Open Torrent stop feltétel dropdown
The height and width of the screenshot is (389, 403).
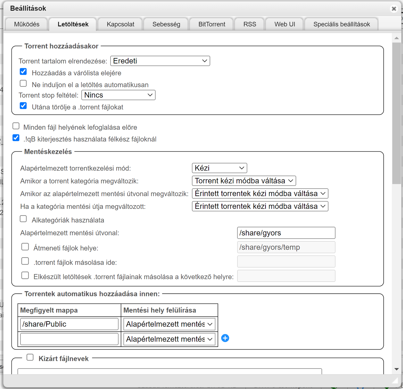tap(118, 95)
